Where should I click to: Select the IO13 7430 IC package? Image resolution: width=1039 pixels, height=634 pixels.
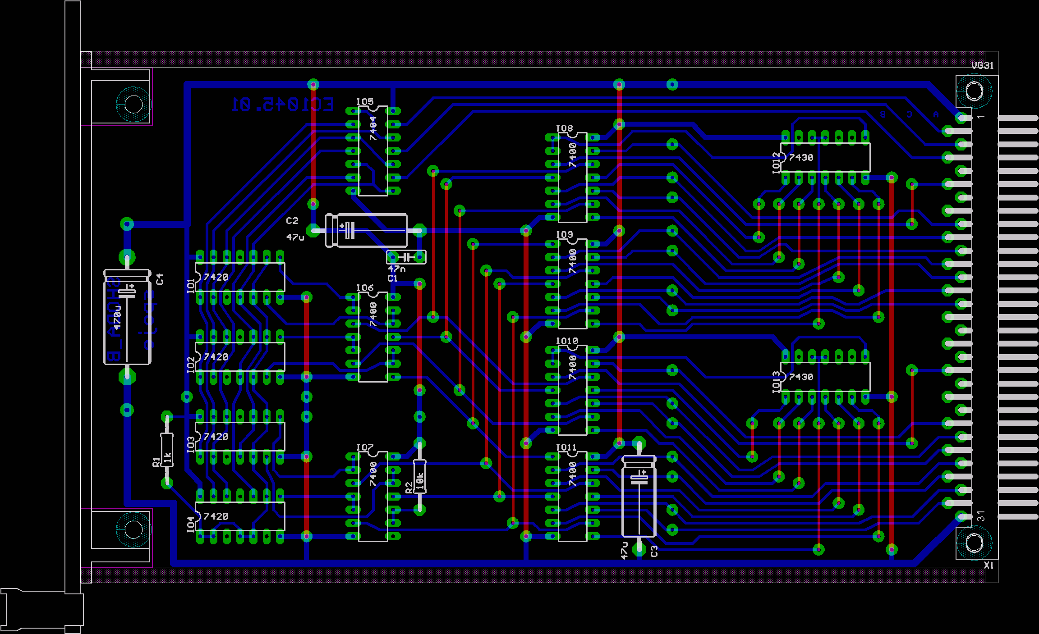click(x=825, y=377)
